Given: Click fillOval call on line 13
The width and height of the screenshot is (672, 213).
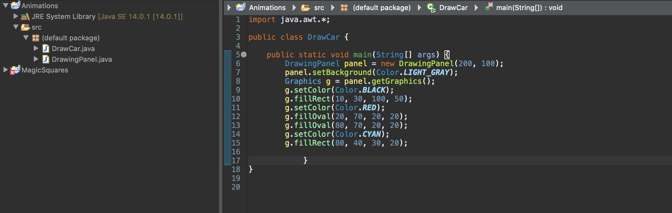Looking at the screenshot, I should (312, 125).
